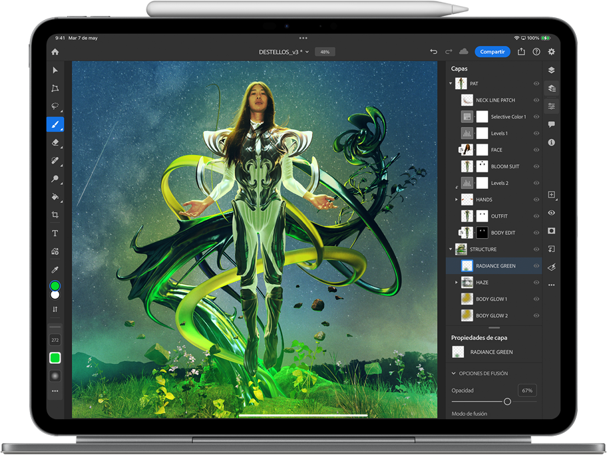607x455 pixels.
Task: Collapse the PAT layer group
Action: 451,84
